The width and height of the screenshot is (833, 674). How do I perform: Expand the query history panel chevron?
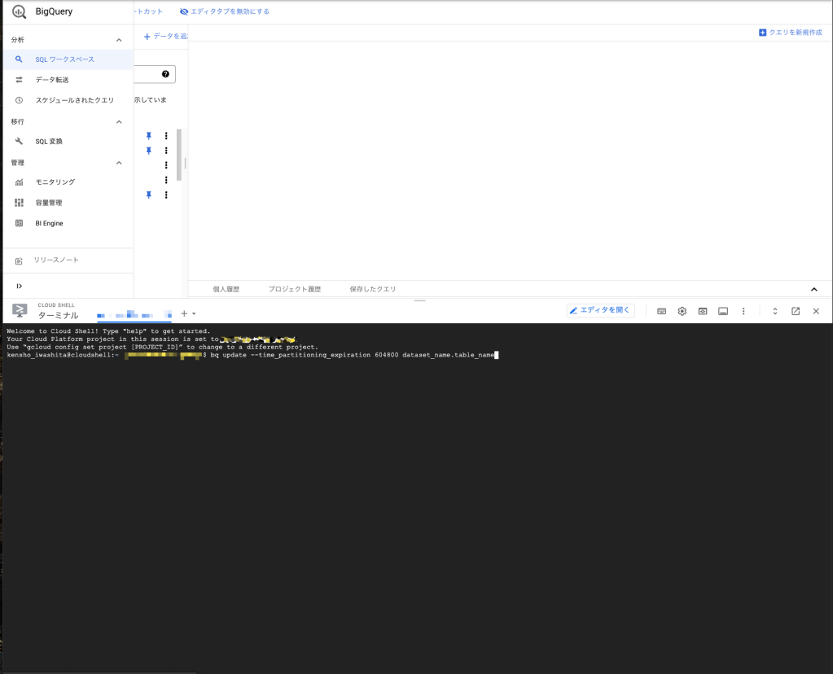813,289
